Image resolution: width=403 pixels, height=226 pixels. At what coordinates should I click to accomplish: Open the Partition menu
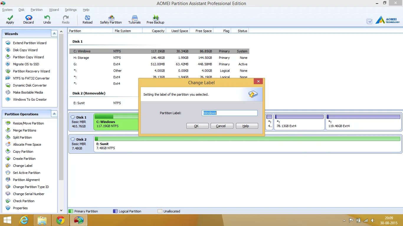[37, 10]
